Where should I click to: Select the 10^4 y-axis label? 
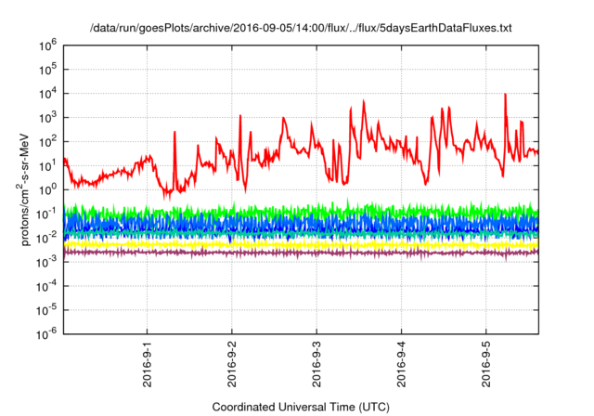(47, 94)
